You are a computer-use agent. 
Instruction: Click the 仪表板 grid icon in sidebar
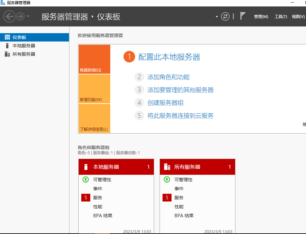[x=7, y=37]
